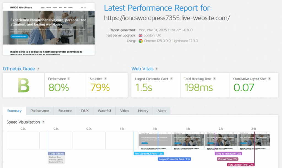Click the Chrome browser icon
This screenshot has width=282, height=168.
(x=140, y=41)
